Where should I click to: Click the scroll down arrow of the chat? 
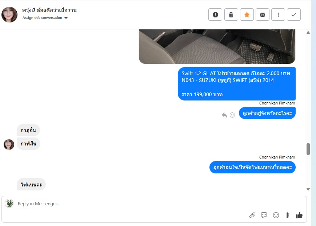coord(308,189)
